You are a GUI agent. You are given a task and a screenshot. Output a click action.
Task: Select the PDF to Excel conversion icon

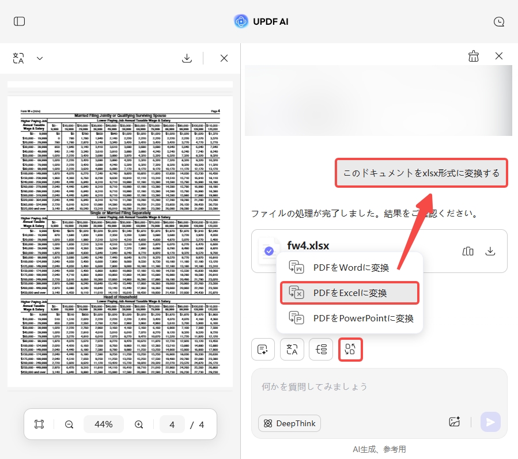[350, 350]
